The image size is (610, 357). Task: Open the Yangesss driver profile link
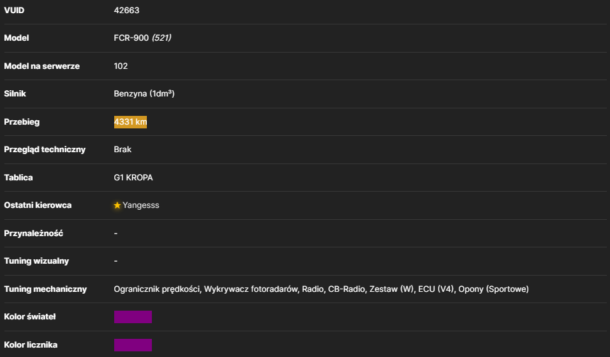141,205
